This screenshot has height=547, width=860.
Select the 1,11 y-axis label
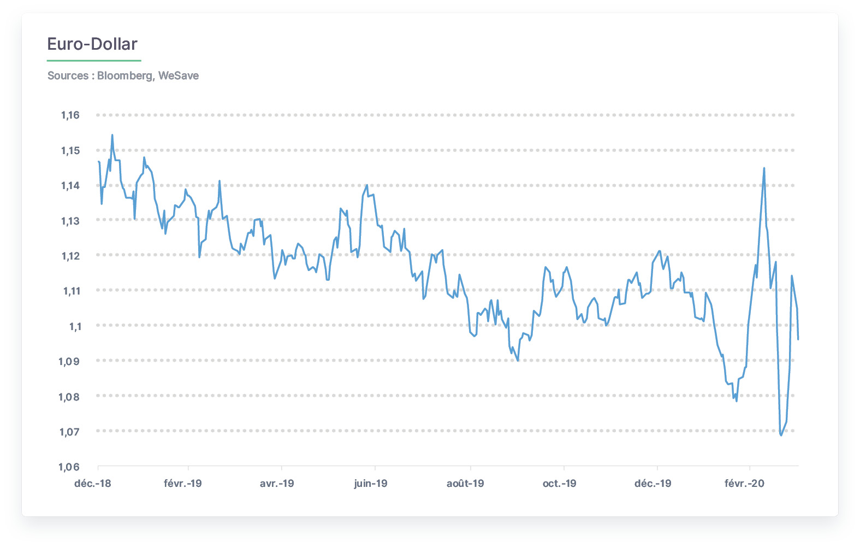pyautogui.click(x=72, y=291)
